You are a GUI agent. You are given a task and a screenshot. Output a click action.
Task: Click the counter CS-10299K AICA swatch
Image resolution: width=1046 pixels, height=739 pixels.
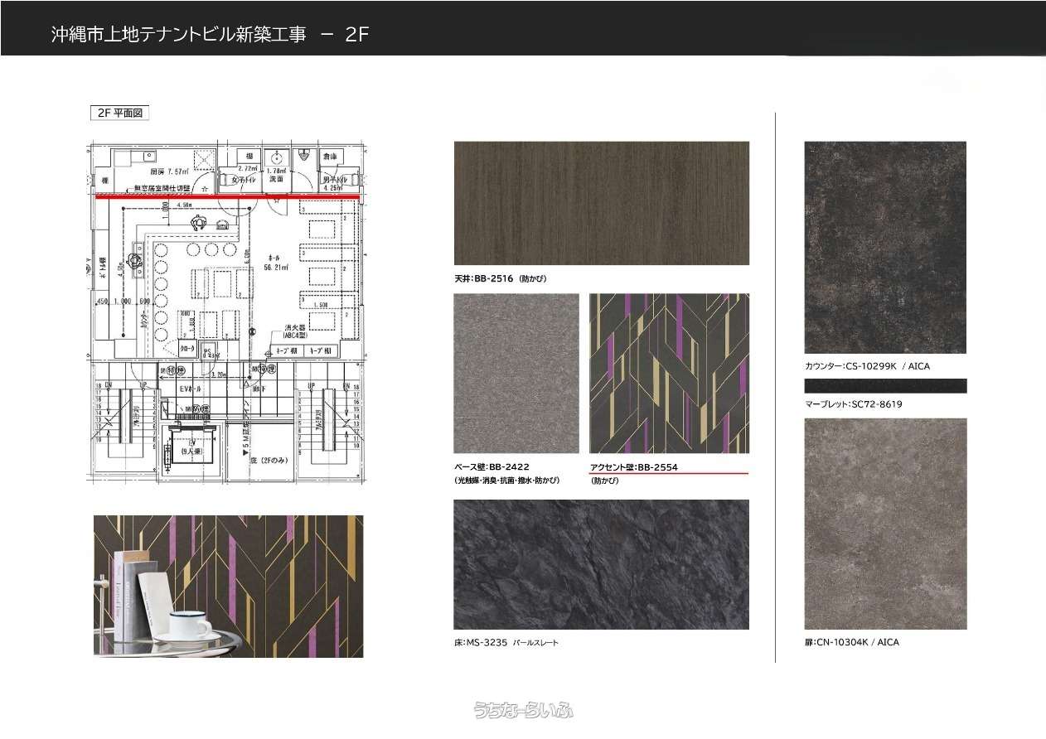coord(885,247)
